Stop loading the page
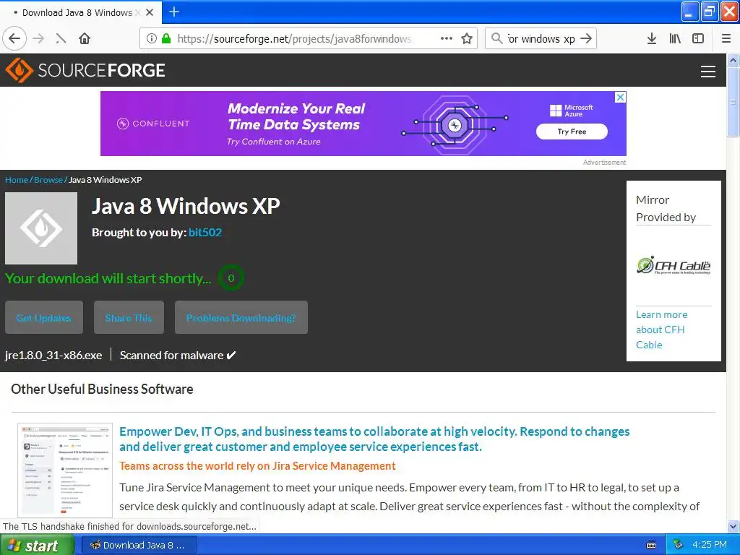This screenshot has width=740, height=555. point(61,38)
